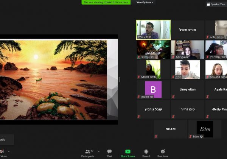Screen dimensions: 227x159
Task: Select the fantasy artwork video tile
Action: coord(153,50)
